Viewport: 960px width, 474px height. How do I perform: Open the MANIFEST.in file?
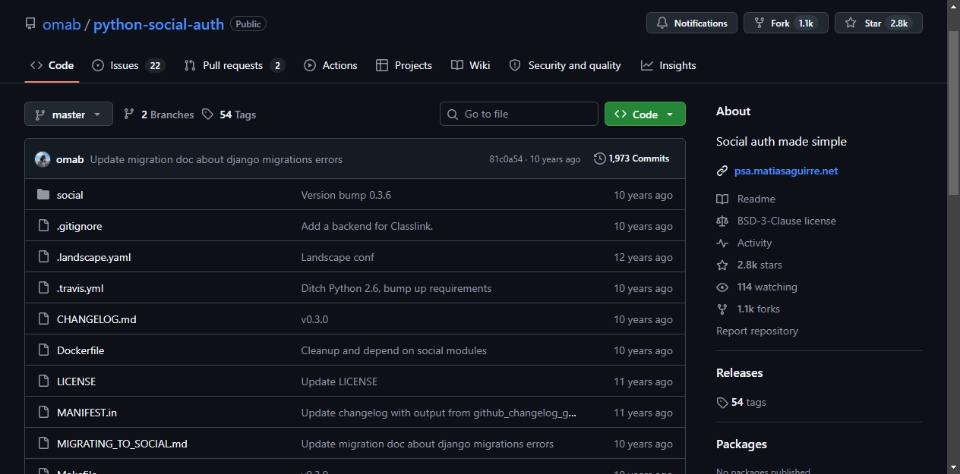point(87,413)
